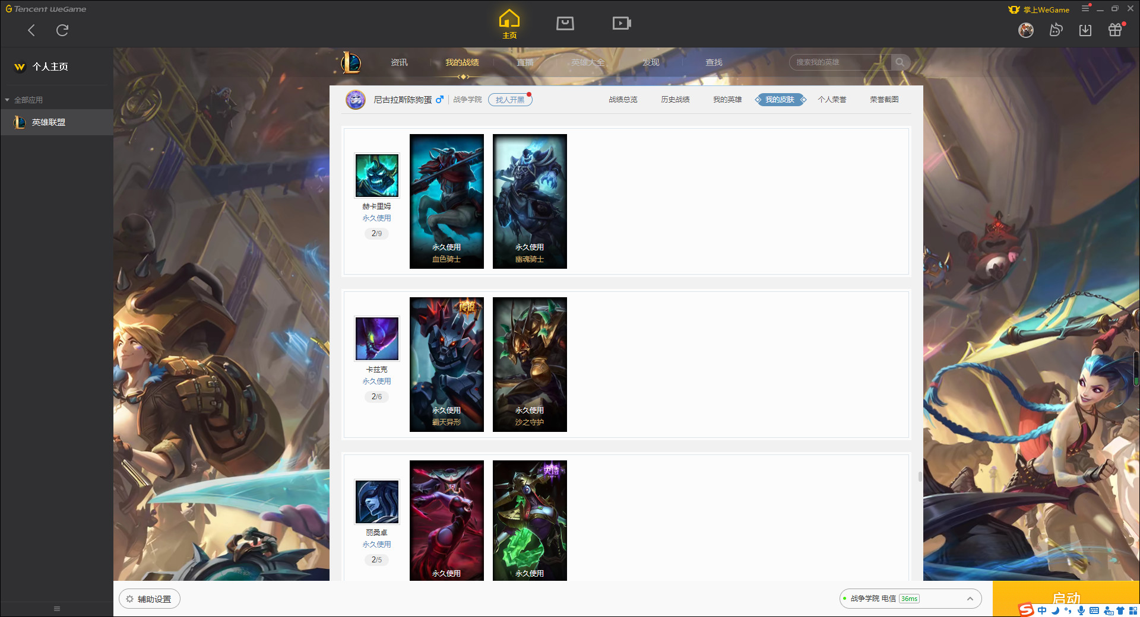
Task: Click the 卡兹克 champion portrait
Action: 376,339
